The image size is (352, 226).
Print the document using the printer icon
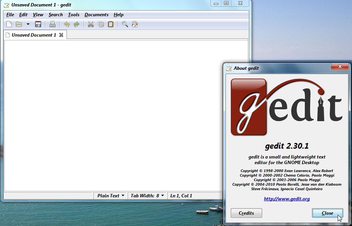52,24
